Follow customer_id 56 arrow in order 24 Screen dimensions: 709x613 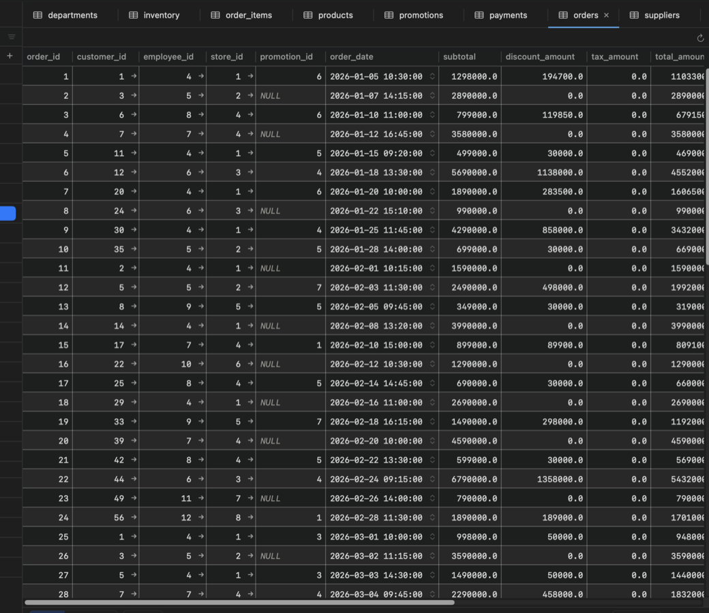134,517
